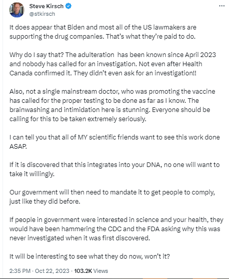Click the paragraph starting 'If it is discovered'
229x279 pixels.
point(114,170)
